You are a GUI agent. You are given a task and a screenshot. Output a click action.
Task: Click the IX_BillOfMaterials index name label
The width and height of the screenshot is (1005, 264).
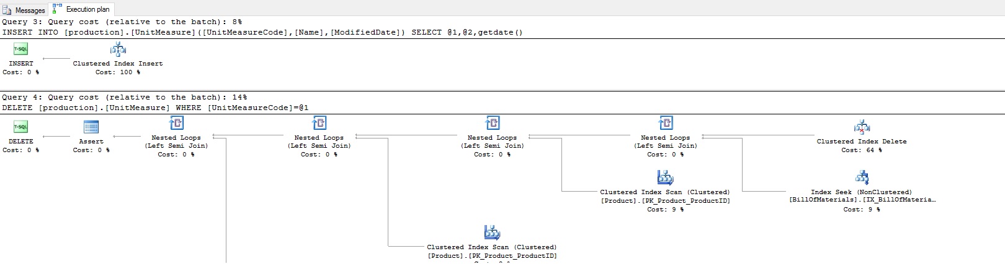click(862, 200)
